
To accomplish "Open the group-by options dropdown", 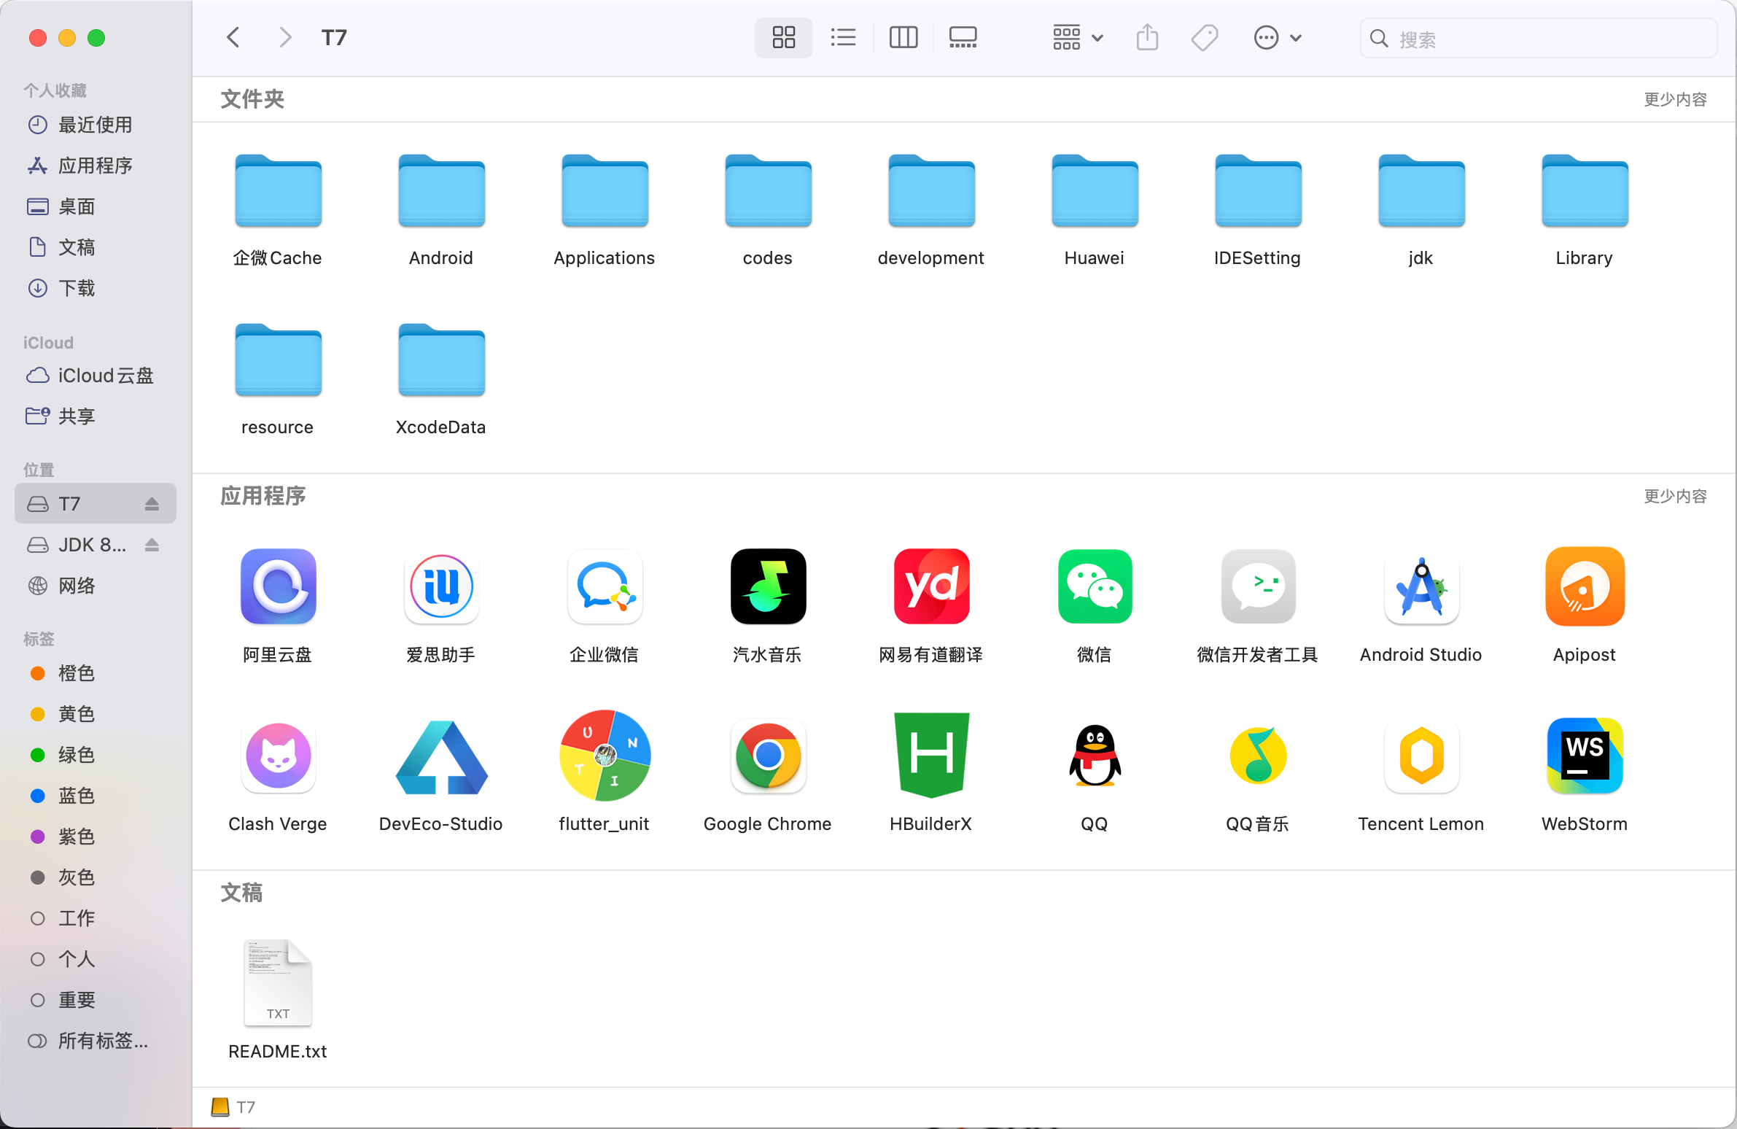I will coord(1077,37).
